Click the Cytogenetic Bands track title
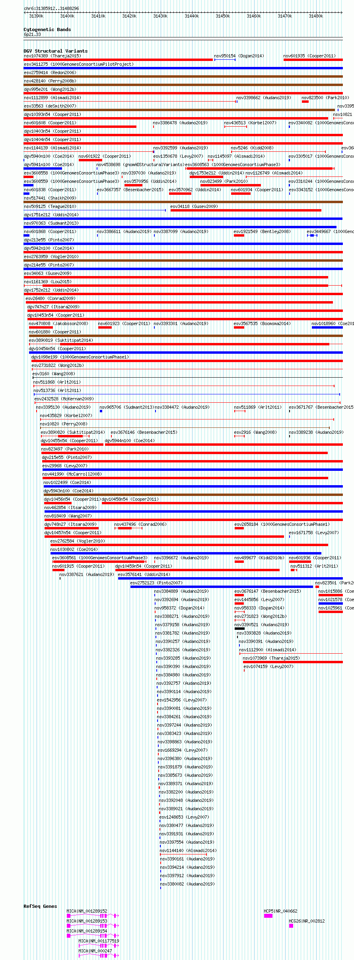This screenshot has height=960, width=354. tap(47, 29)
